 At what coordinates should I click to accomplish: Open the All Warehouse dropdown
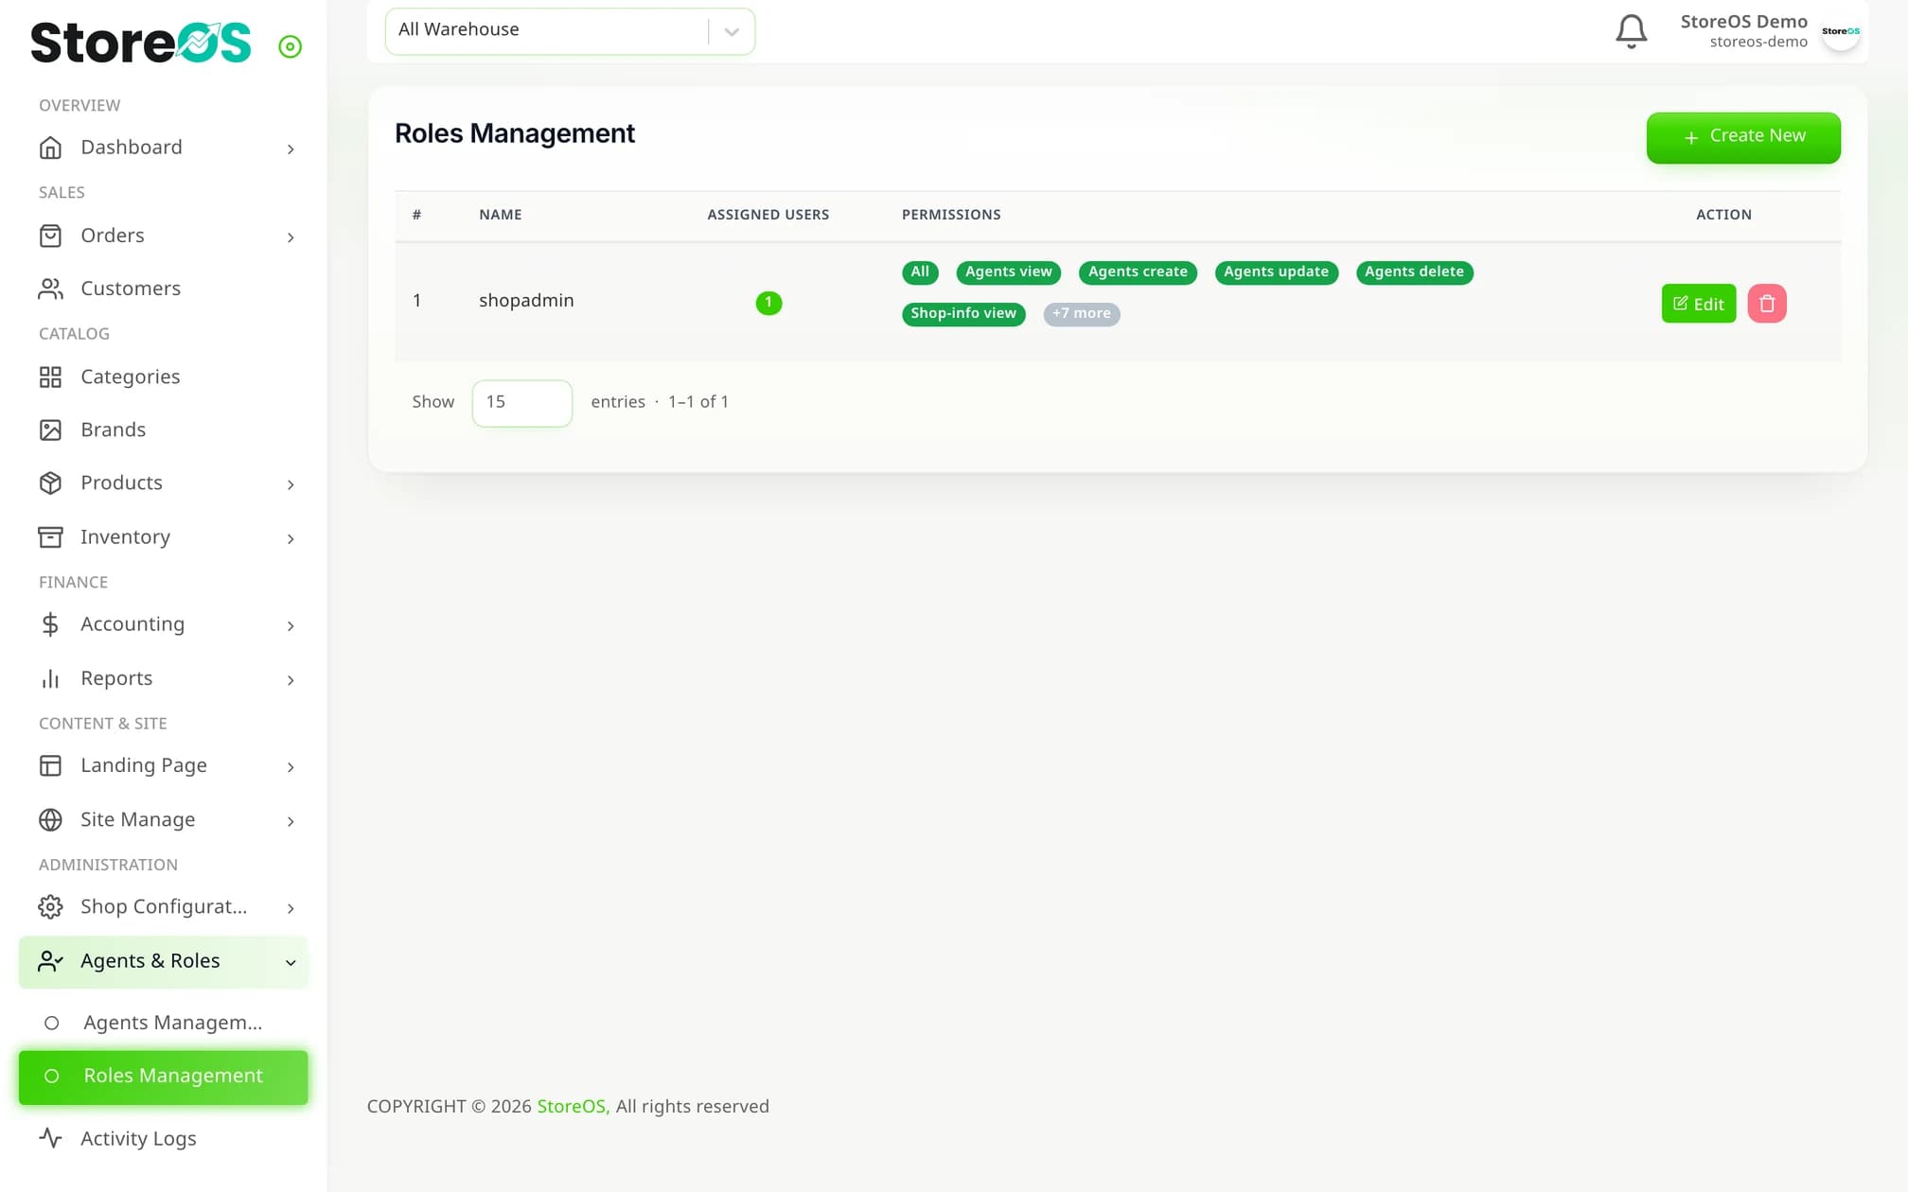coord(570,31)
